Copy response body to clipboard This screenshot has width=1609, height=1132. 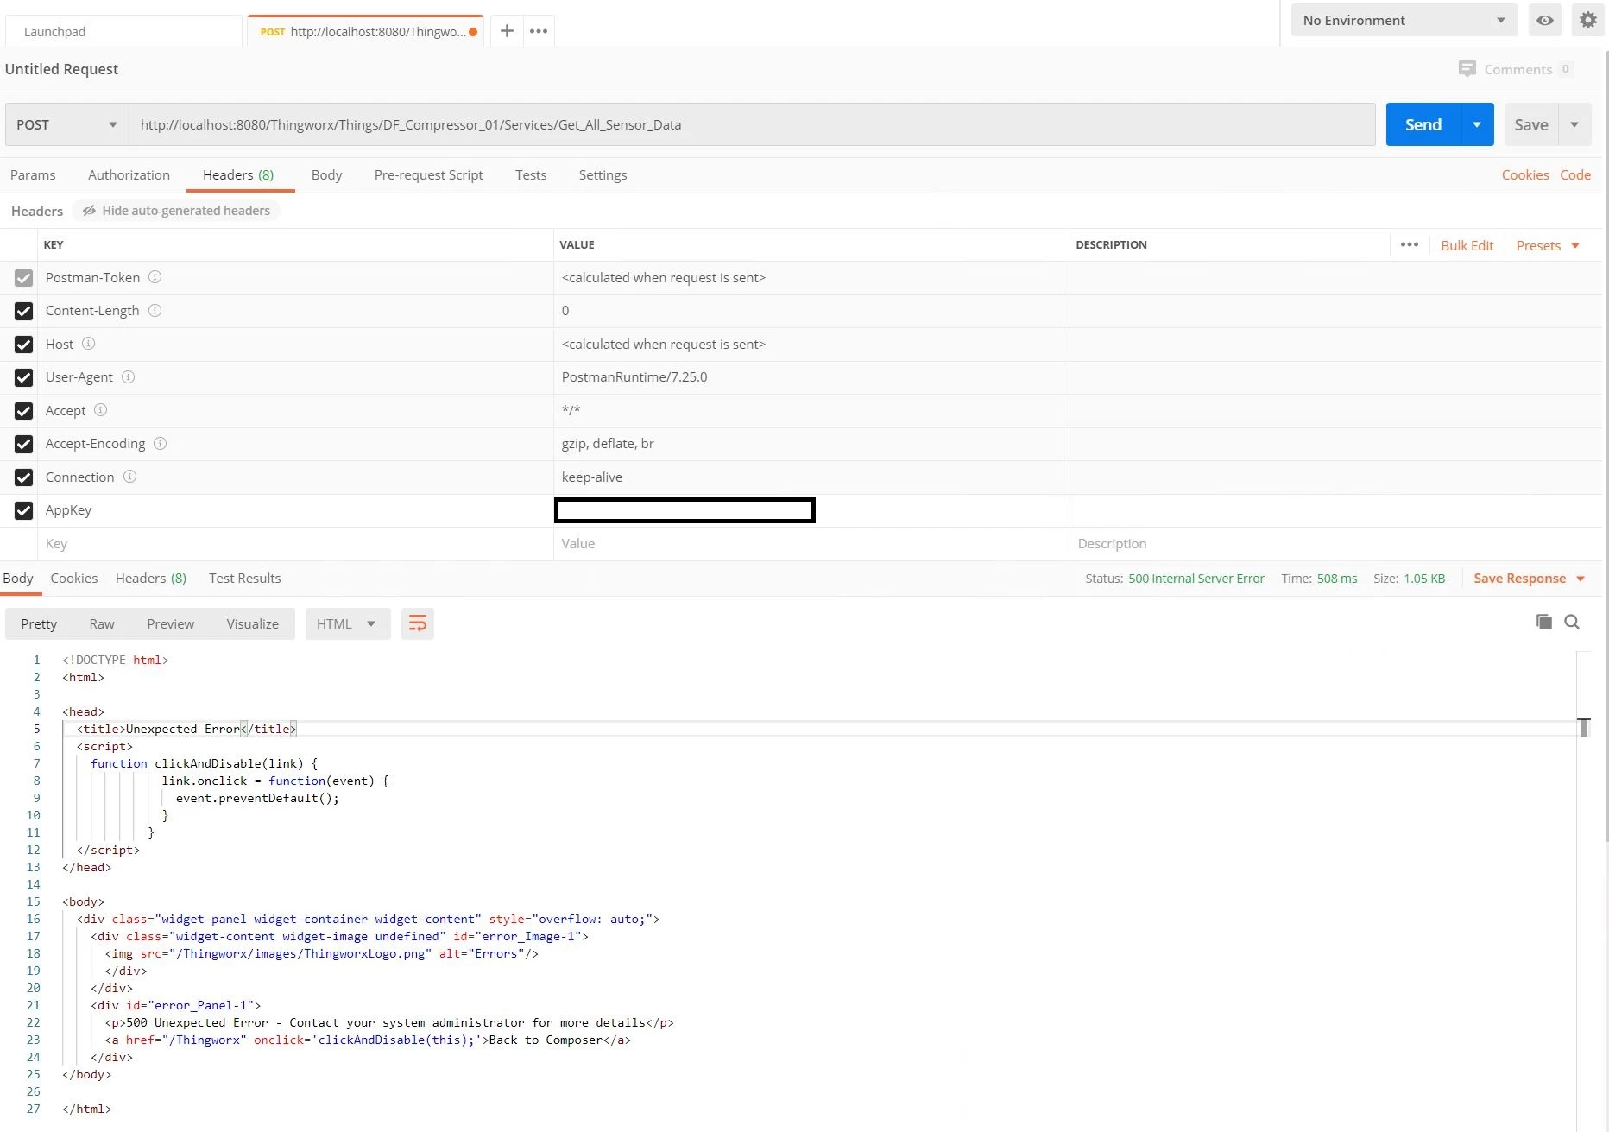(x=1544, y=622)
